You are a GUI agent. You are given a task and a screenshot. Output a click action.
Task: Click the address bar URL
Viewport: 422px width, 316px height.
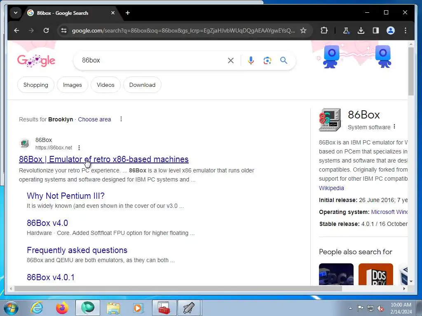click(x=183, y=30)
